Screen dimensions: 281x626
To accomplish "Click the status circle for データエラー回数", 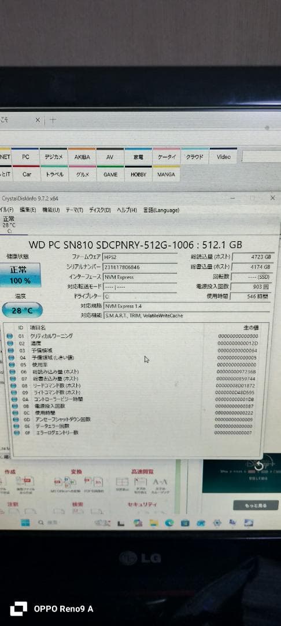I will click(16, 426).
